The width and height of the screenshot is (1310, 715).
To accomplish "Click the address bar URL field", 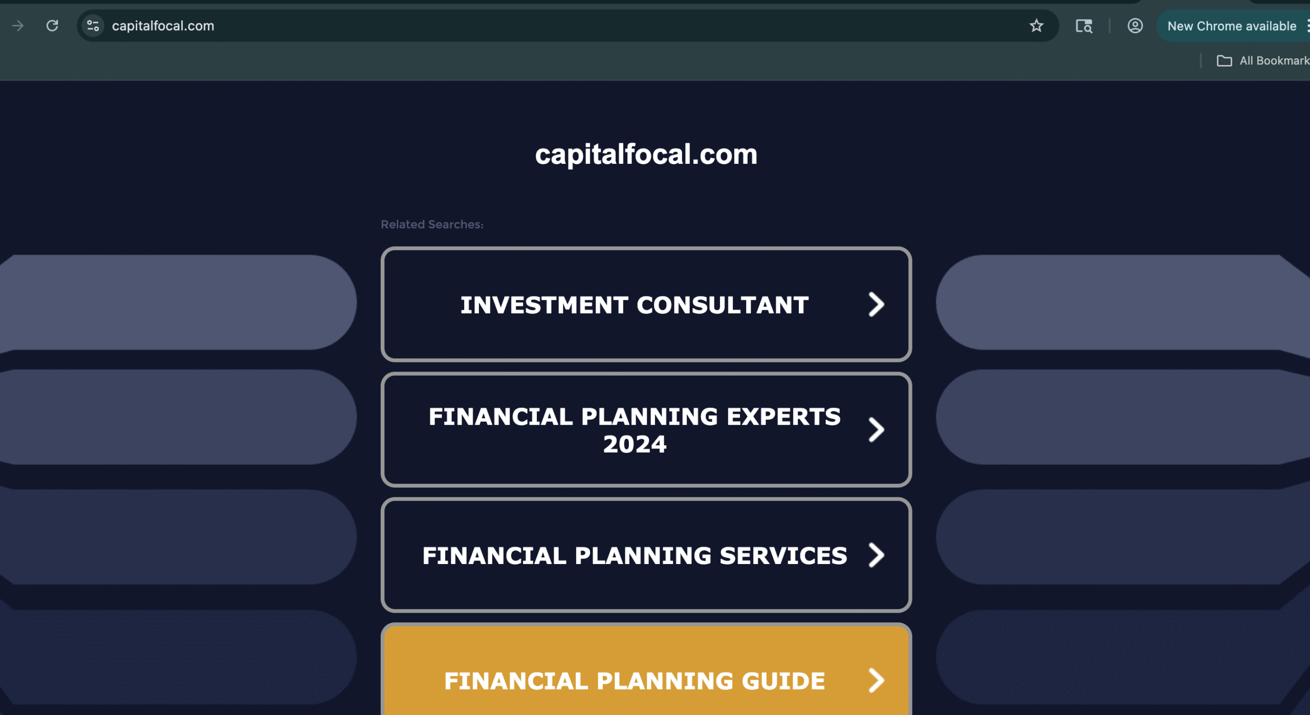I will tap(512, 26).
